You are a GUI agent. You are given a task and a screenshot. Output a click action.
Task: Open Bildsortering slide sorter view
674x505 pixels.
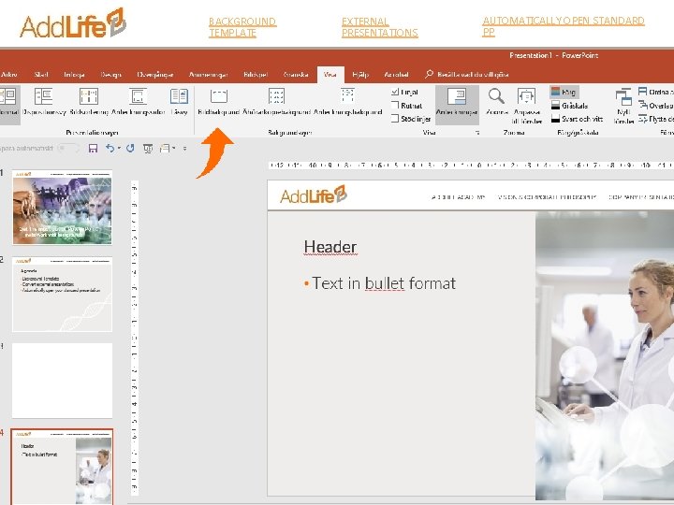(x=89, y=102)
